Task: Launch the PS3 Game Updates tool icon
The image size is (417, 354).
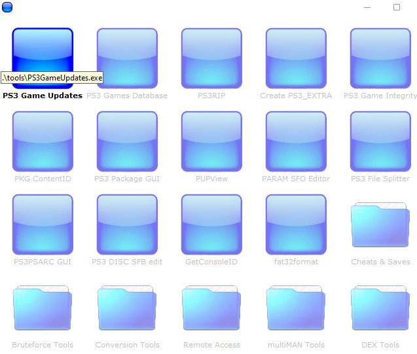Action: (43, 58)
